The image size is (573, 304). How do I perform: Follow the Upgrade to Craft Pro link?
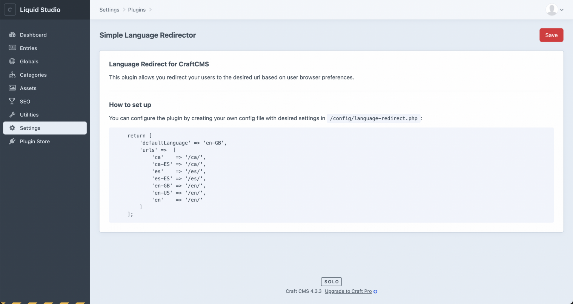coord(348,291)
